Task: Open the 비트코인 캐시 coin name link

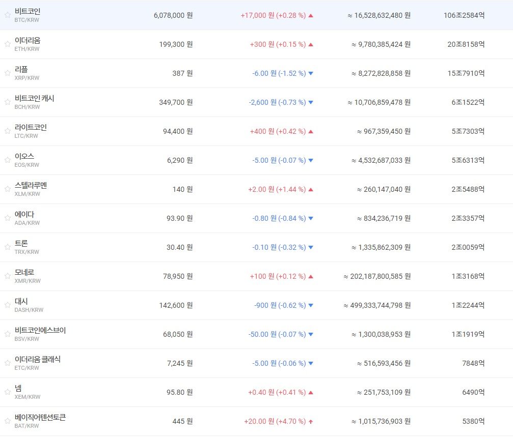Action: coord(34,98)
